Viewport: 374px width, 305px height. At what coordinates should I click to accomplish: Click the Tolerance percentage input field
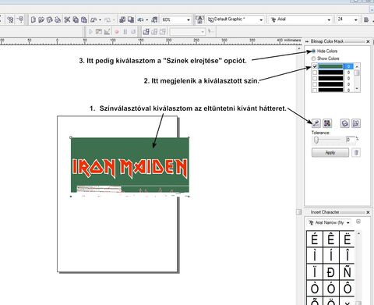click(351, 140)
